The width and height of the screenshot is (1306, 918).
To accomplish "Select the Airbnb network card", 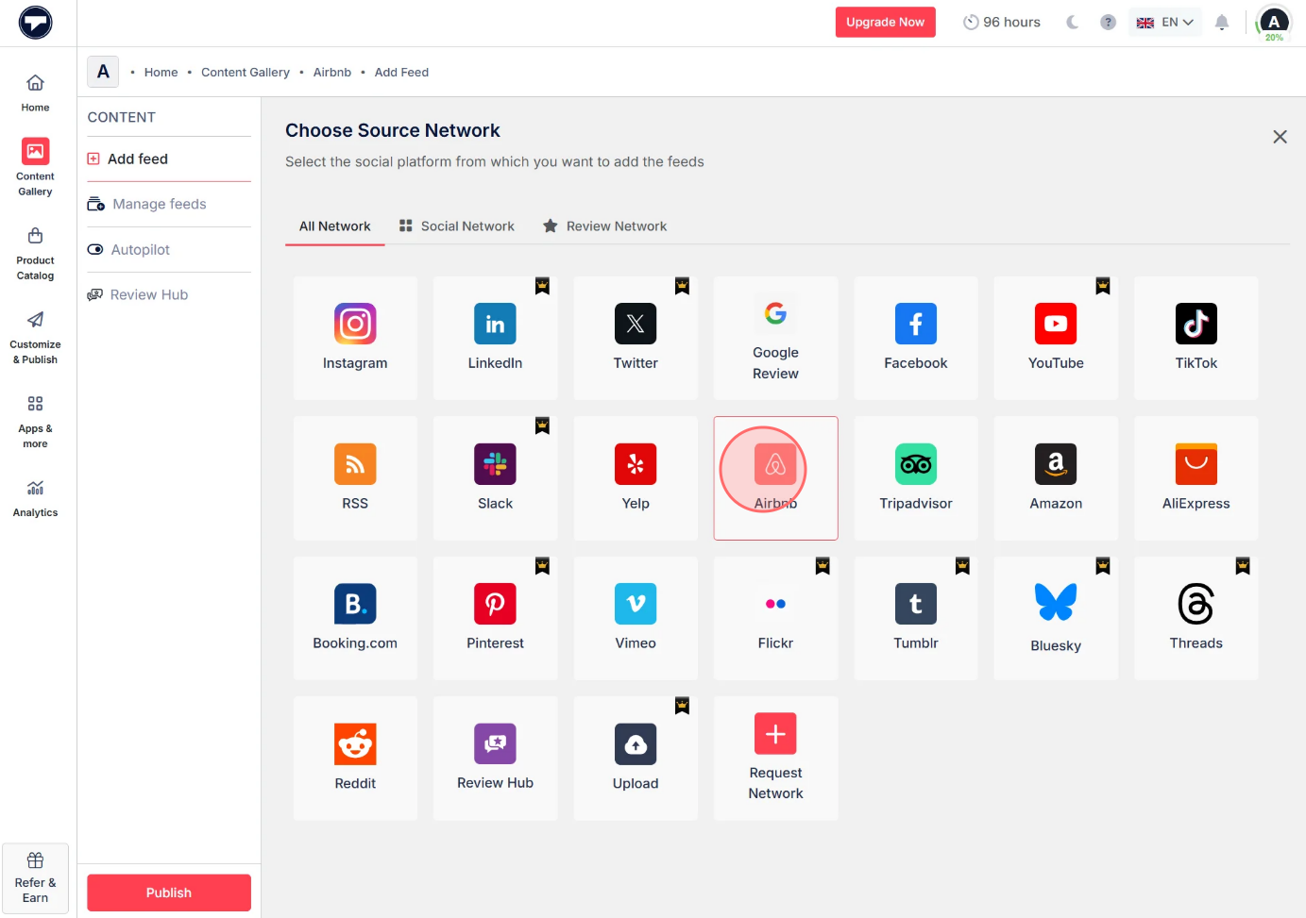I will click(775, 478).
